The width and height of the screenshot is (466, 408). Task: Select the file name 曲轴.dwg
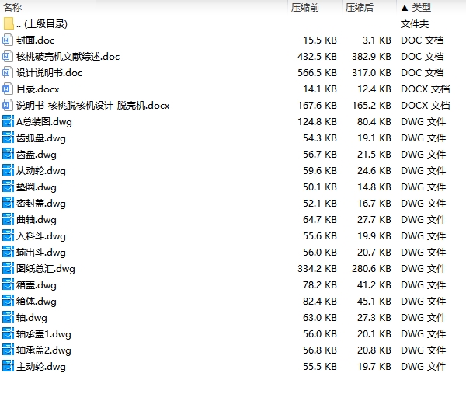tap(37, 220)
